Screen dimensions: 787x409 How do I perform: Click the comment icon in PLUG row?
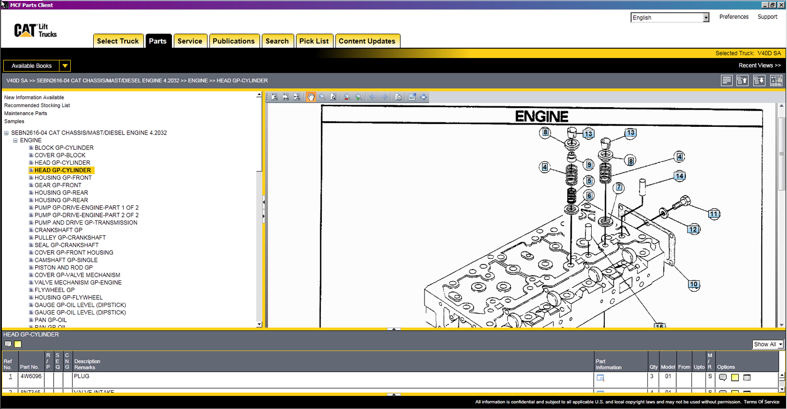pyautogui.click(x=723, y=378)
